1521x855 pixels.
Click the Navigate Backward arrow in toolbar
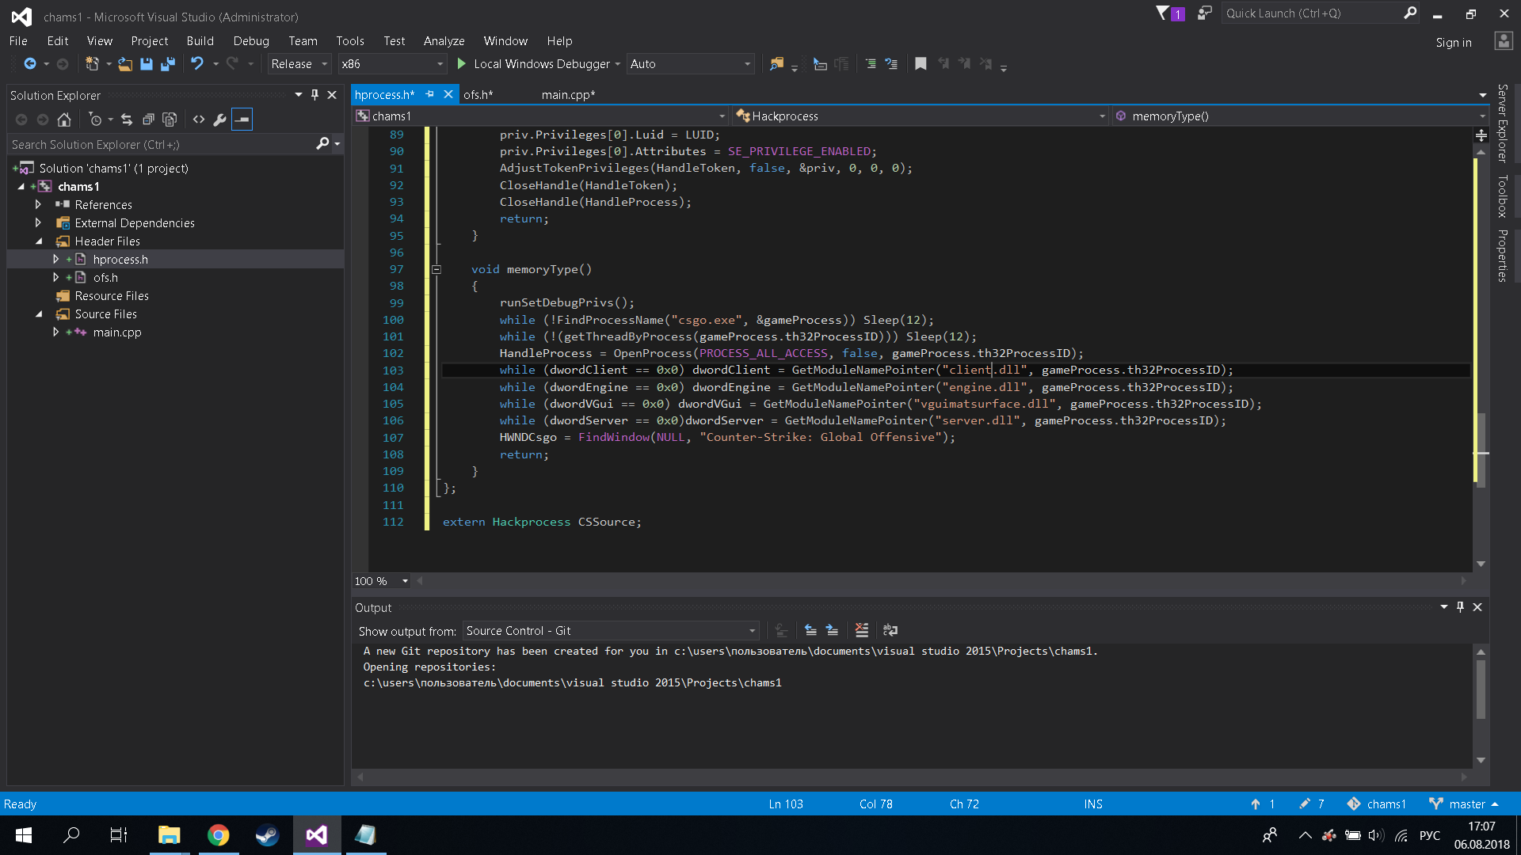pyautogui.click(x=30, y=64)
